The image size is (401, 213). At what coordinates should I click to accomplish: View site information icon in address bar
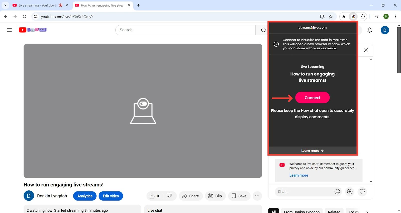pos(36,17)
